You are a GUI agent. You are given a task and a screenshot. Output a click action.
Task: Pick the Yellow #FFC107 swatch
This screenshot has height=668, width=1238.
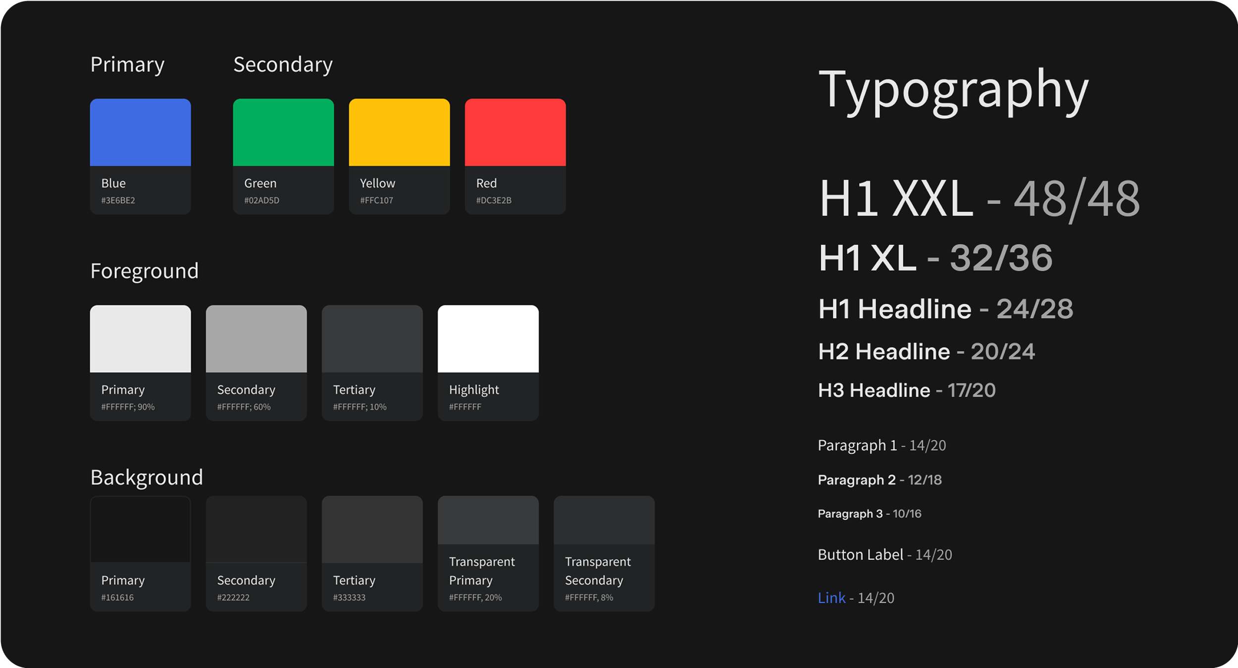(399, 133)
